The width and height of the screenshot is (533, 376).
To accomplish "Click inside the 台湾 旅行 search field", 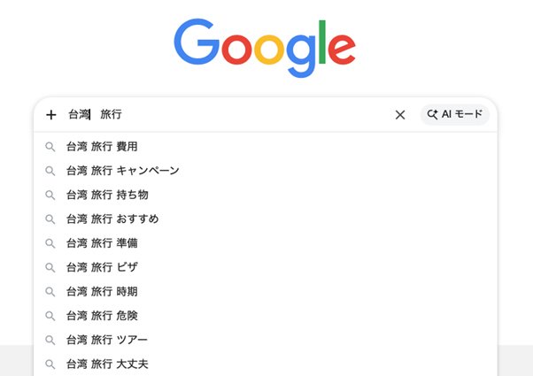I will pyautogui.click(x=230, y=114).
